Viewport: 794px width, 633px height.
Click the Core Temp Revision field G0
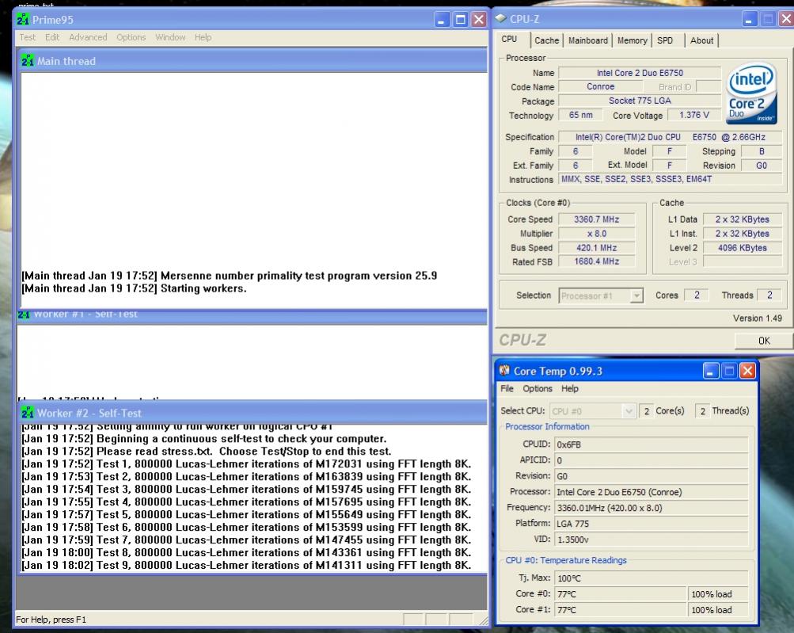[x=652, y=476]
